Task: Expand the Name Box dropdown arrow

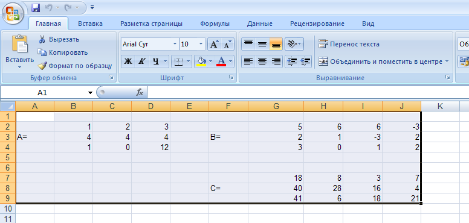Action: point(90,93)
